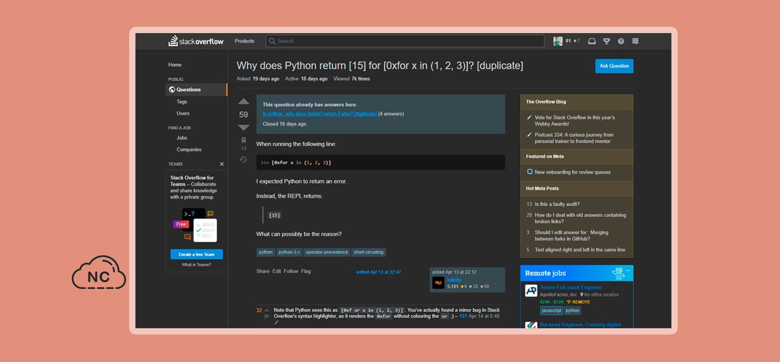This screenshot has width=780, height=362.
Task: Open the Webby Awards blog post
Action: (x=575, y=120)
